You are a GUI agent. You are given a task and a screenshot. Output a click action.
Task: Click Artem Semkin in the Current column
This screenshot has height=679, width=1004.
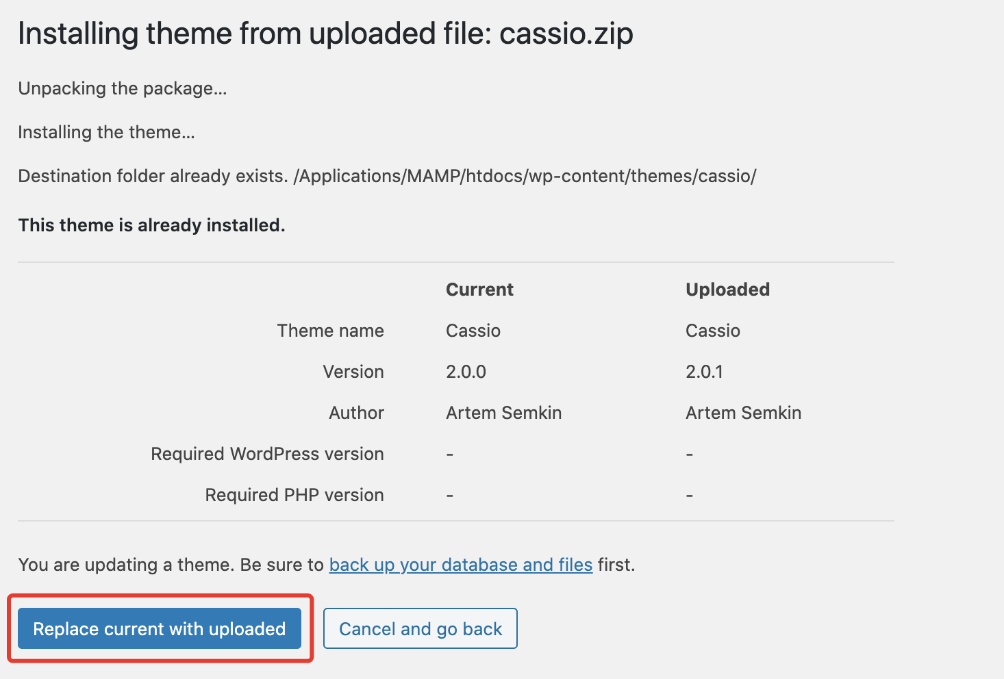click(503, 413)
